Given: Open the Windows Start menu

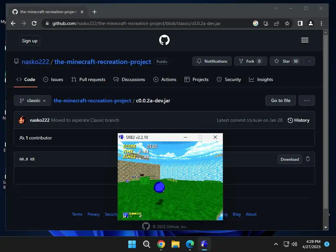Looking at the screenshot, I should tap(132, 244).
